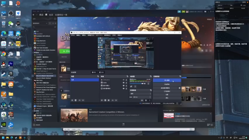Screen dimensions: 249x140
Task: Open OBS Edit menu
Action: pyautogui.click(x=78, y=35)
